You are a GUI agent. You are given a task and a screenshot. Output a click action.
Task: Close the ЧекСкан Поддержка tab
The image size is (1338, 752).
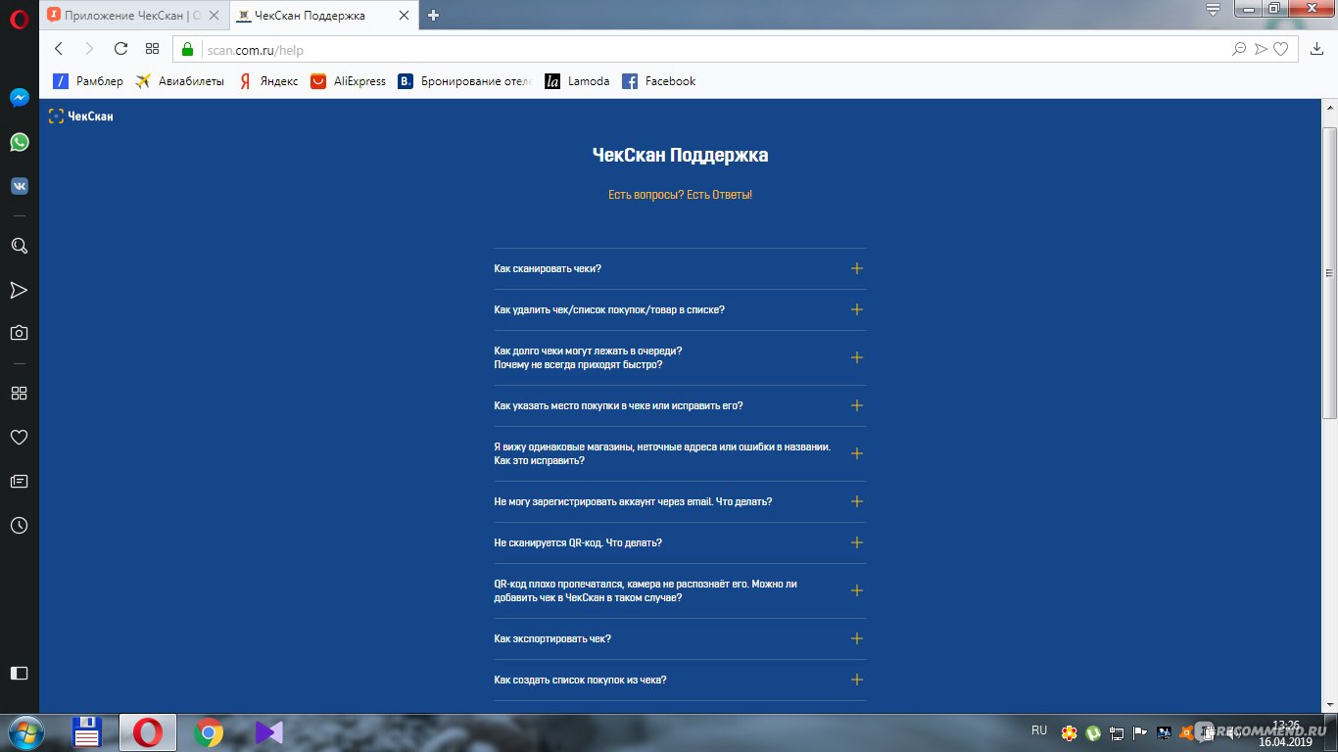tap(406, 15)
